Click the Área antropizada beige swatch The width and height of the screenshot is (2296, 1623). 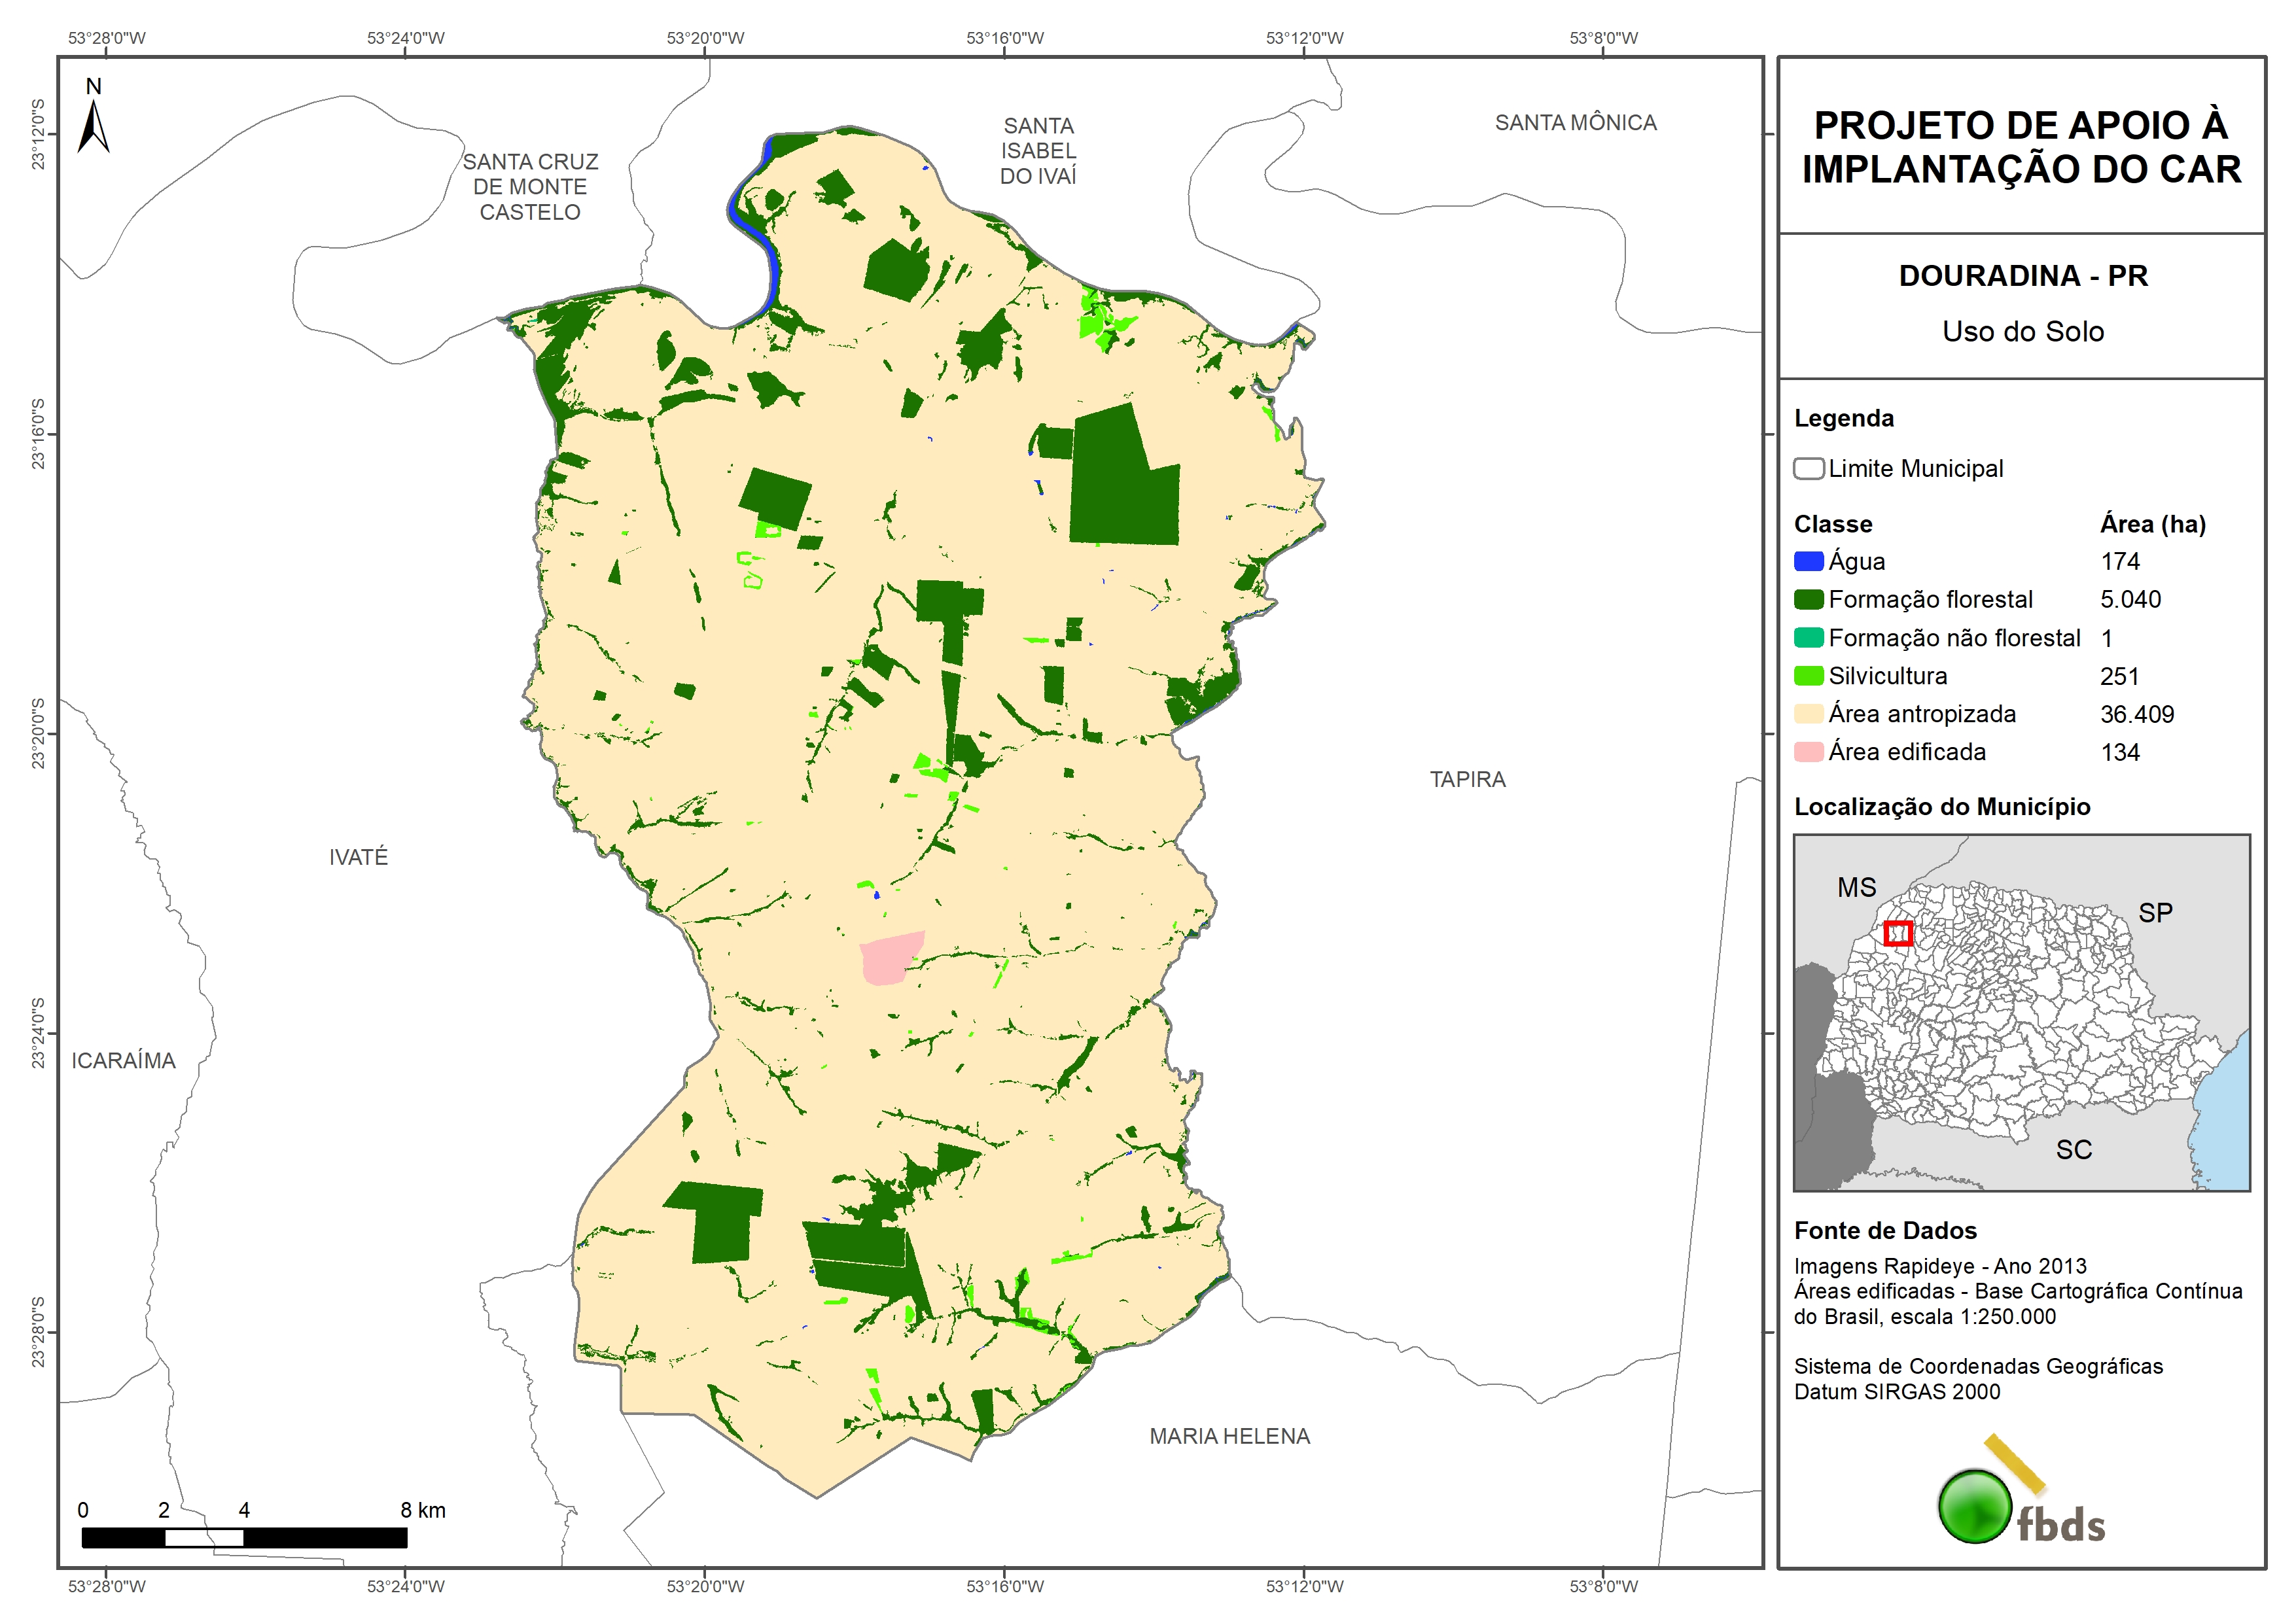(1808, 714)
